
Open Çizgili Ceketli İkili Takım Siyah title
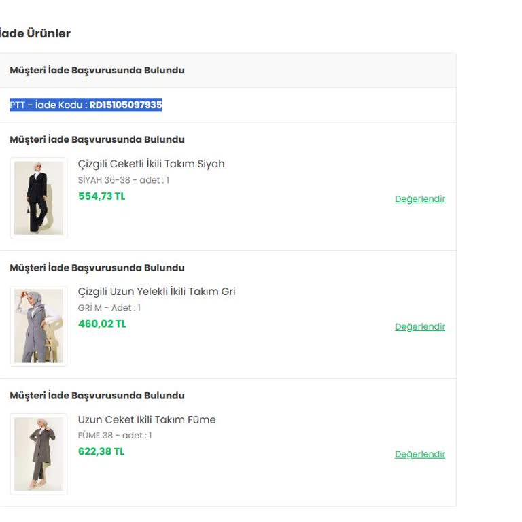click(x=151, y=164)
